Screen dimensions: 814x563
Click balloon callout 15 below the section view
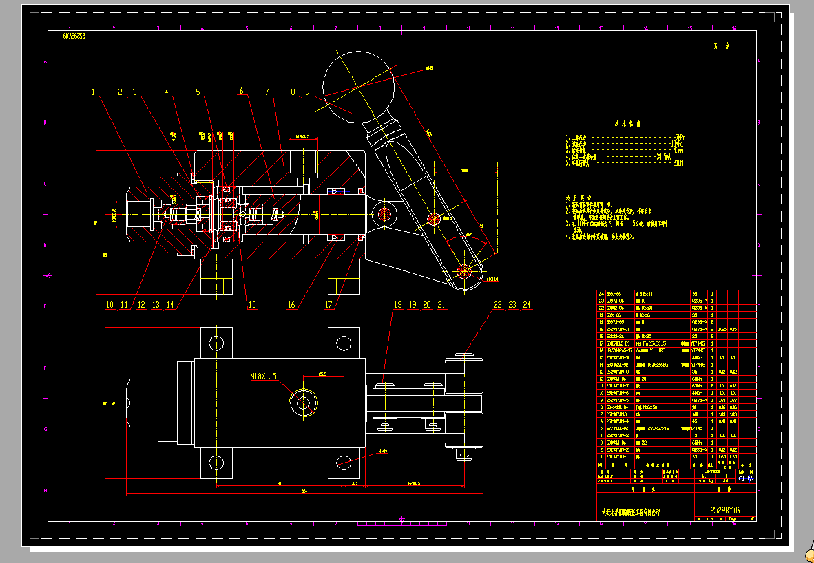(x=251, y=303)
